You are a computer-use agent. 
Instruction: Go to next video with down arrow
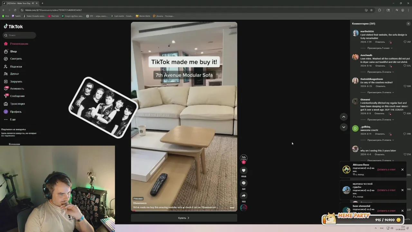[344, 127]
